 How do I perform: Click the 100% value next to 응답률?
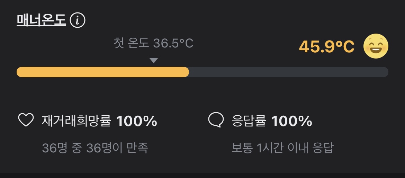[x=291, y=121]
